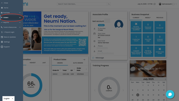The width and height of the screenshot is (179, 101).
Task: Click Product Sales arrow icon
Action: pos(84,60)
